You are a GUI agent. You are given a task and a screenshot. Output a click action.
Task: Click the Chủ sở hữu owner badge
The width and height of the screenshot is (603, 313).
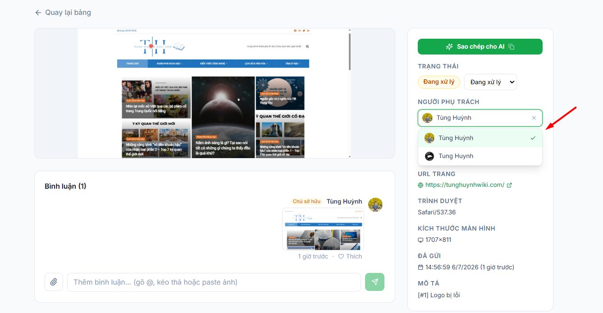pos(306,201)
